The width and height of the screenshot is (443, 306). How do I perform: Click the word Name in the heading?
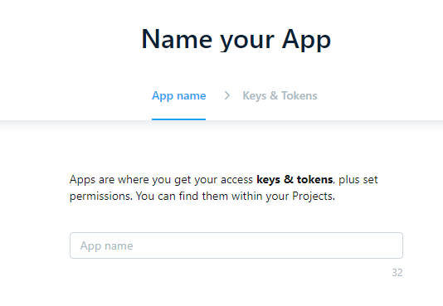[177, 39]
